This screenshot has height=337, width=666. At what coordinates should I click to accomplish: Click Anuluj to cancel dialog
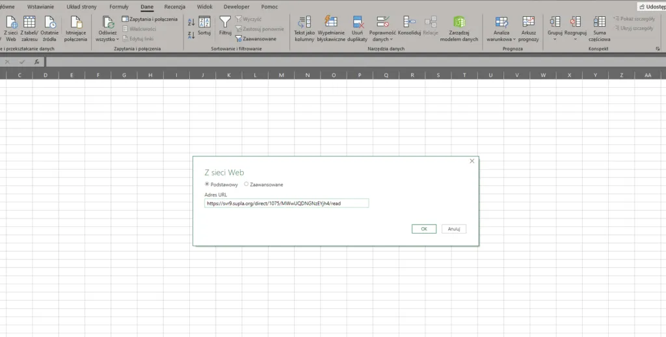coord(454,229)
